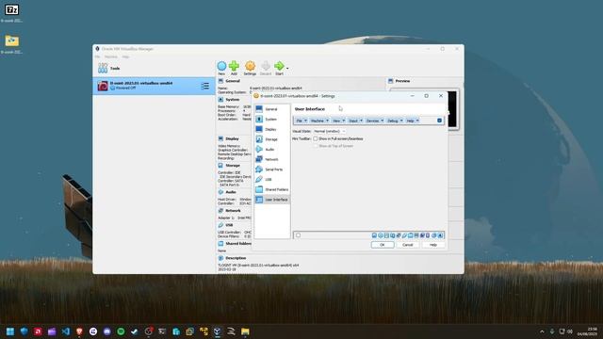The width and height of the screenshot is (603, 339).
Task: Open Brave browser icon on taskbar
Action: point(79,331)
